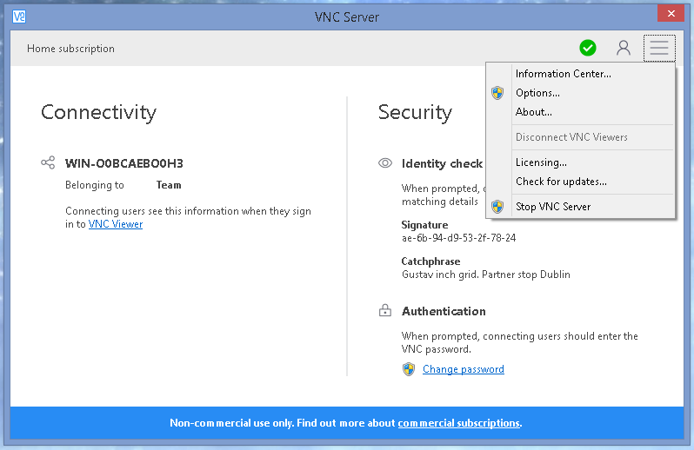Follow the VNC Viewer hyperlink
The height and width of the screenshot is (450, 694).
tap(116, 224)
